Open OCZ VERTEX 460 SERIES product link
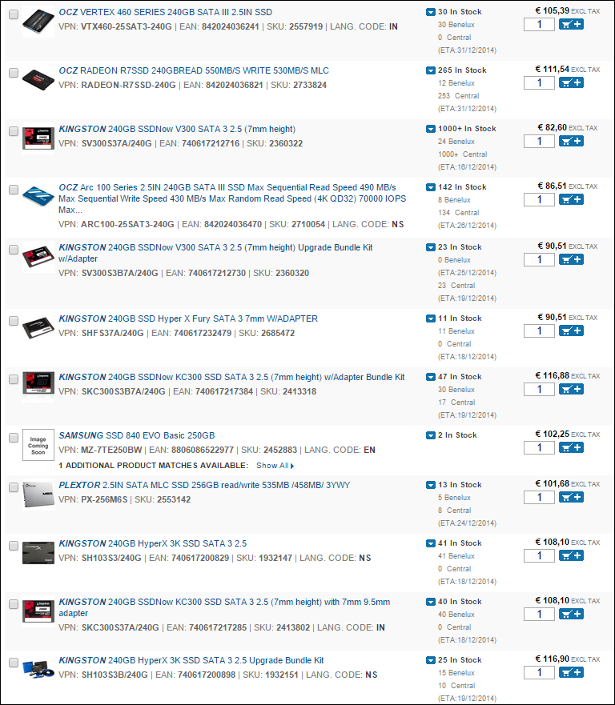Viewport: 615px width, 705px height. coord(165,12)
